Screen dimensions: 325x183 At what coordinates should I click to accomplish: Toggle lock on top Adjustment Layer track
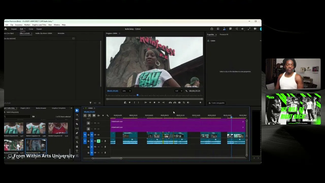88,123
